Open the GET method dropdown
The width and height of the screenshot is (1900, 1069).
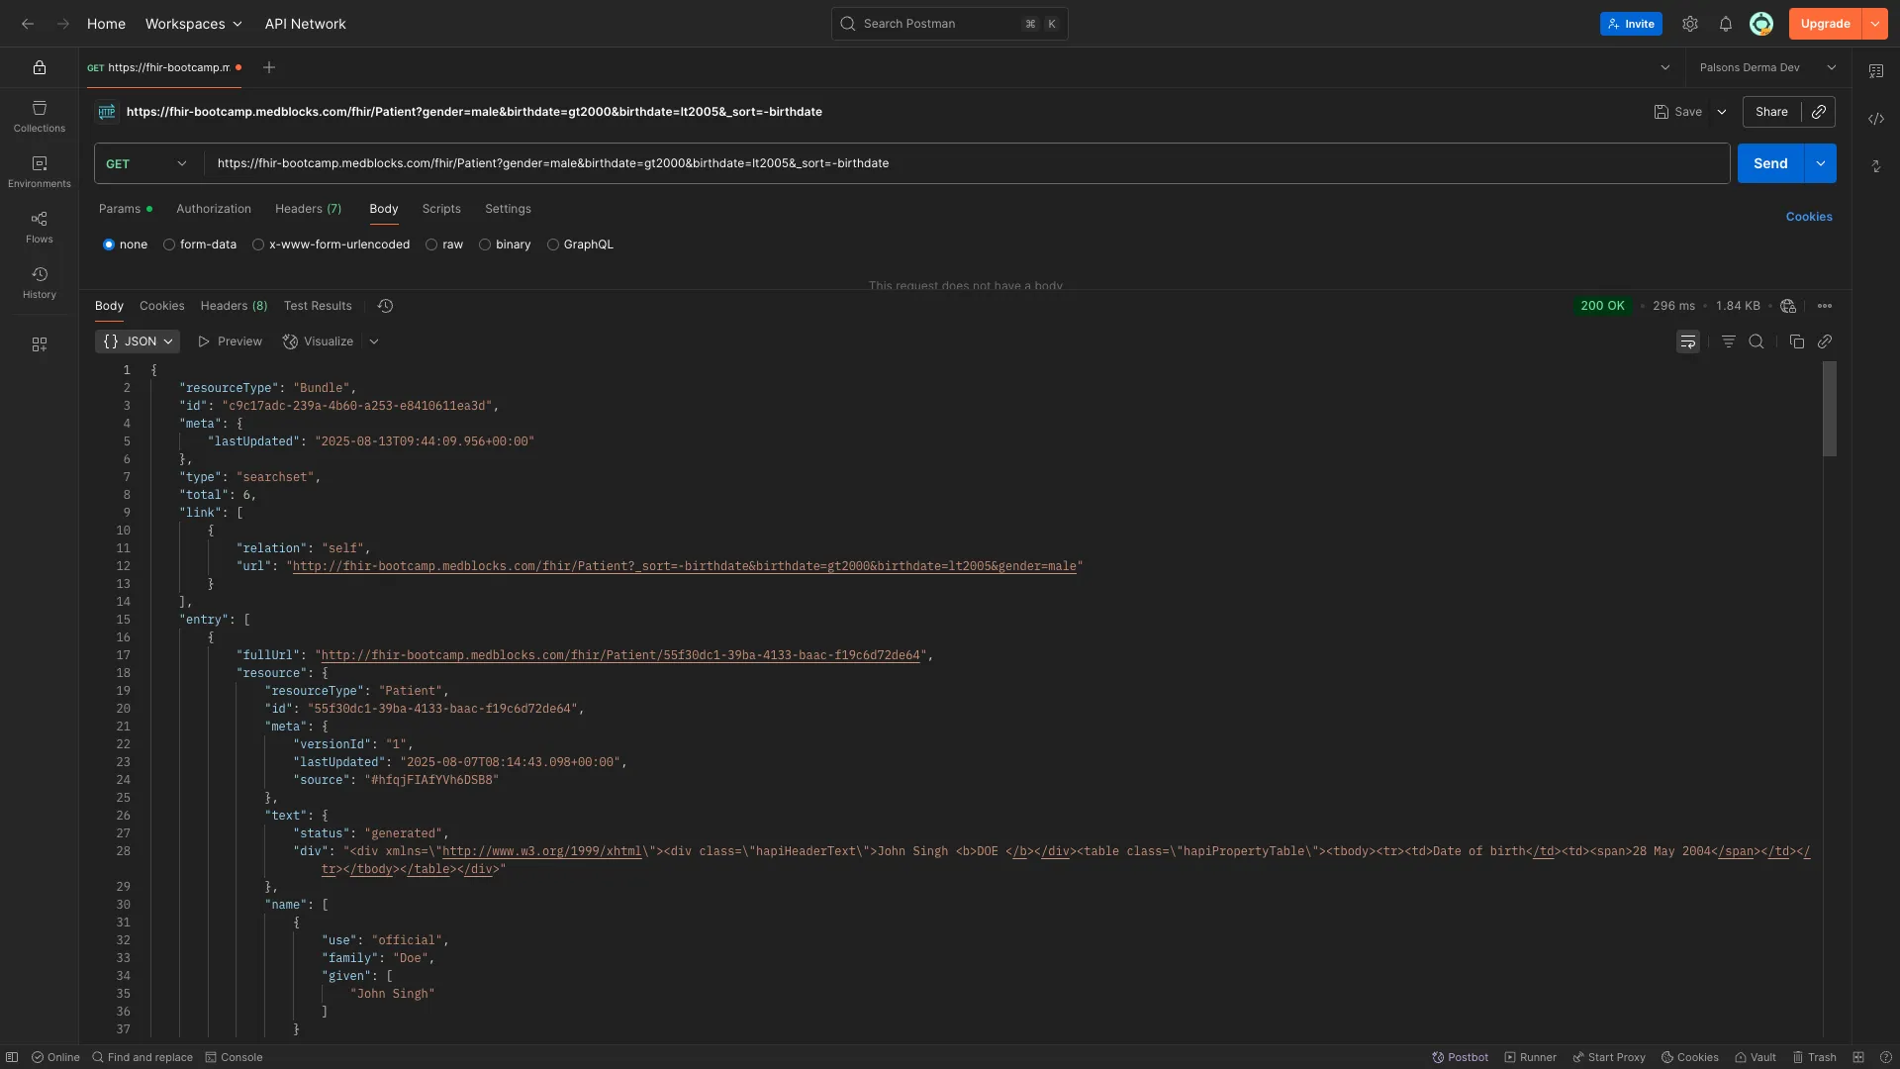[x=146, y=163]
